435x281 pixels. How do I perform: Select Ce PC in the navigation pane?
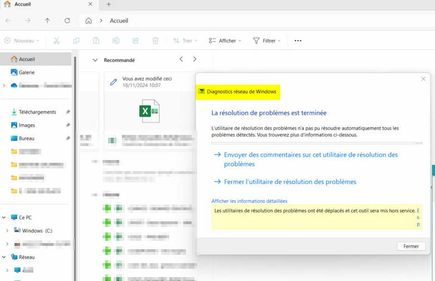(25, 217)
